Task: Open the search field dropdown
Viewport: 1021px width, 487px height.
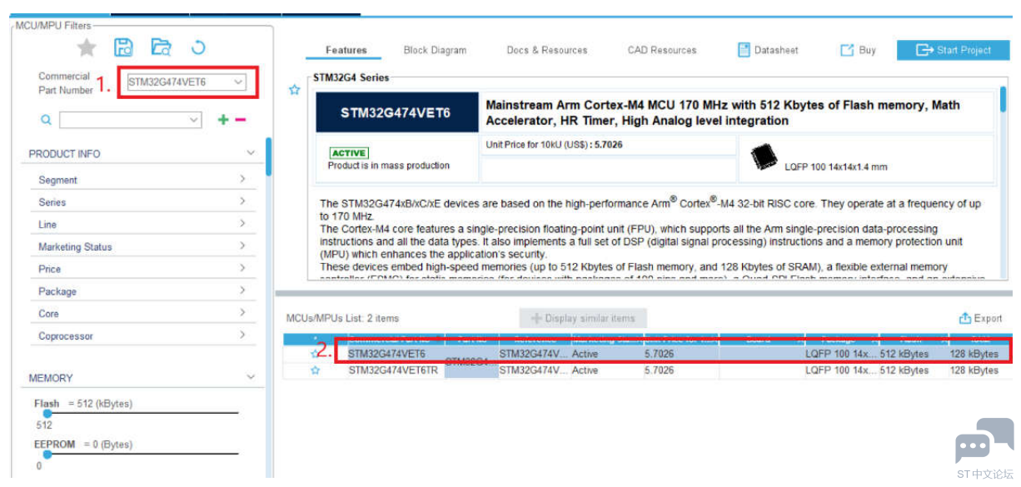Action: 194,120
